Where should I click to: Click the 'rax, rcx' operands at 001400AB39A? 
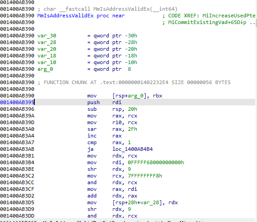[125, 116]
